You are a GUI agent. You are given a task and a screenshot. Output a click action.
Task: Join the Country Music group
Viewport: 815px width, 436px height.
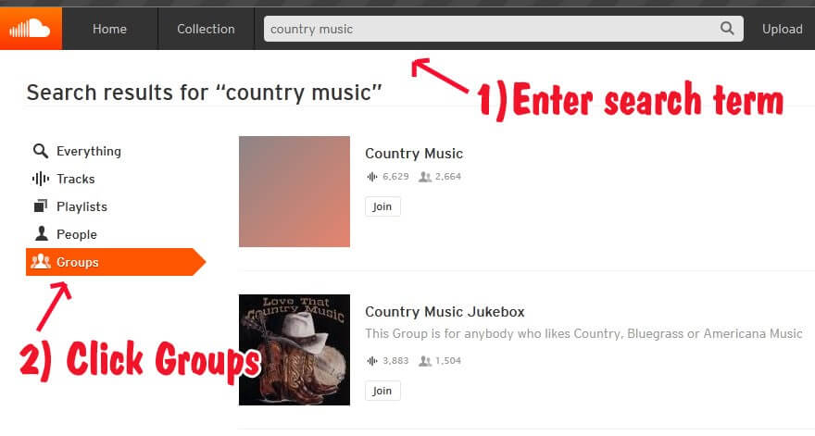coord(382,206)
